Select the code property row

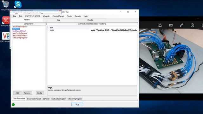click(x=92, y=30)
